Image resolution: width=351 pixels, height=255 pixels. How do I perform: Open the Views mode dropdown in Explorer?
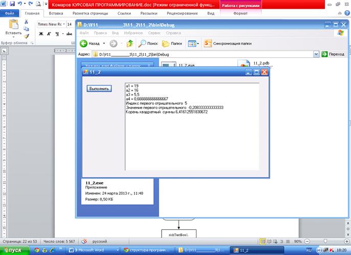[193, 44]
